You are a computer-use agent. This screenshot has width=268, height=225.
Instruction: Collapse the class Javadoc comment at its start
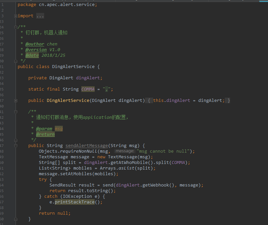coord(16,27)
